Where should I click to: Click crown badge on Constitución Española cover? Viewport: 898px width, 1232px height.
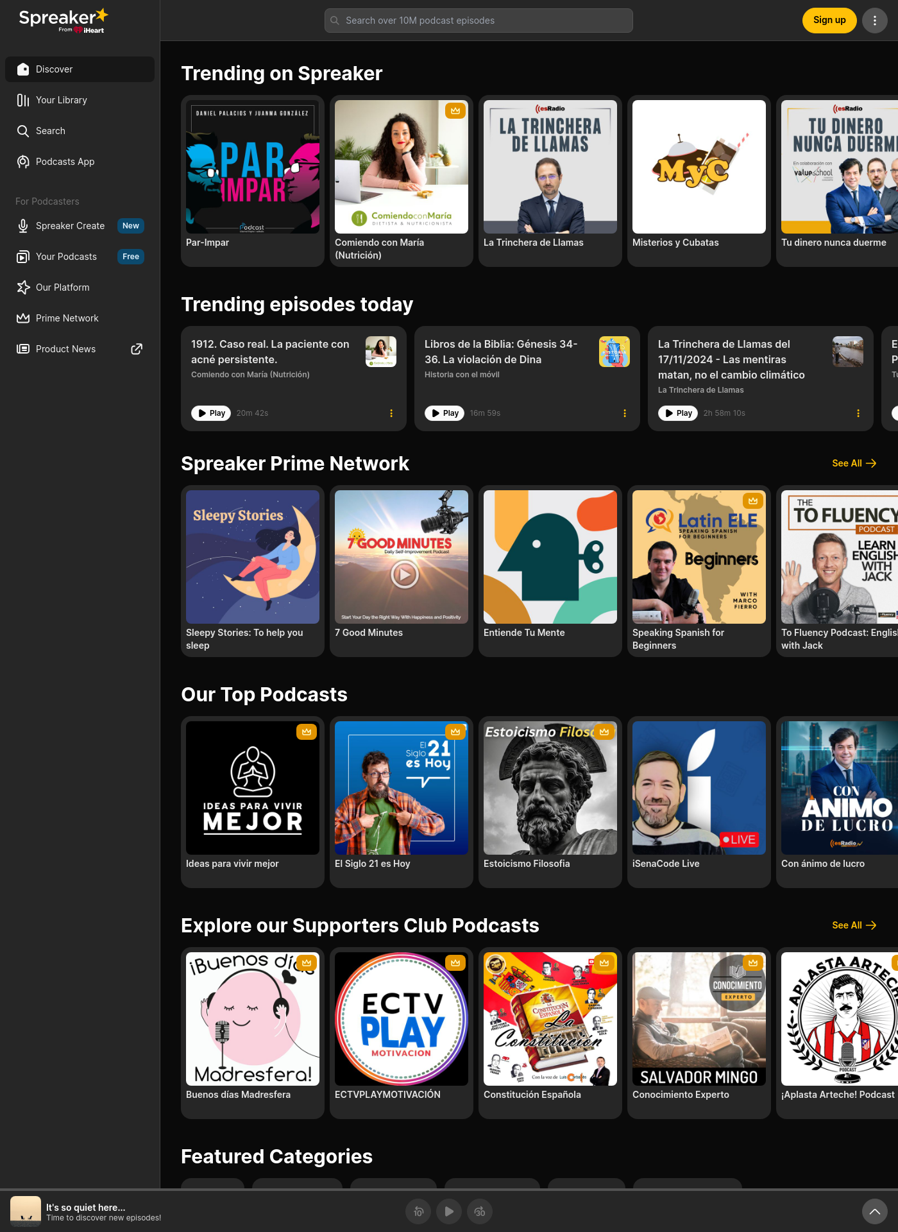(604, 963)
